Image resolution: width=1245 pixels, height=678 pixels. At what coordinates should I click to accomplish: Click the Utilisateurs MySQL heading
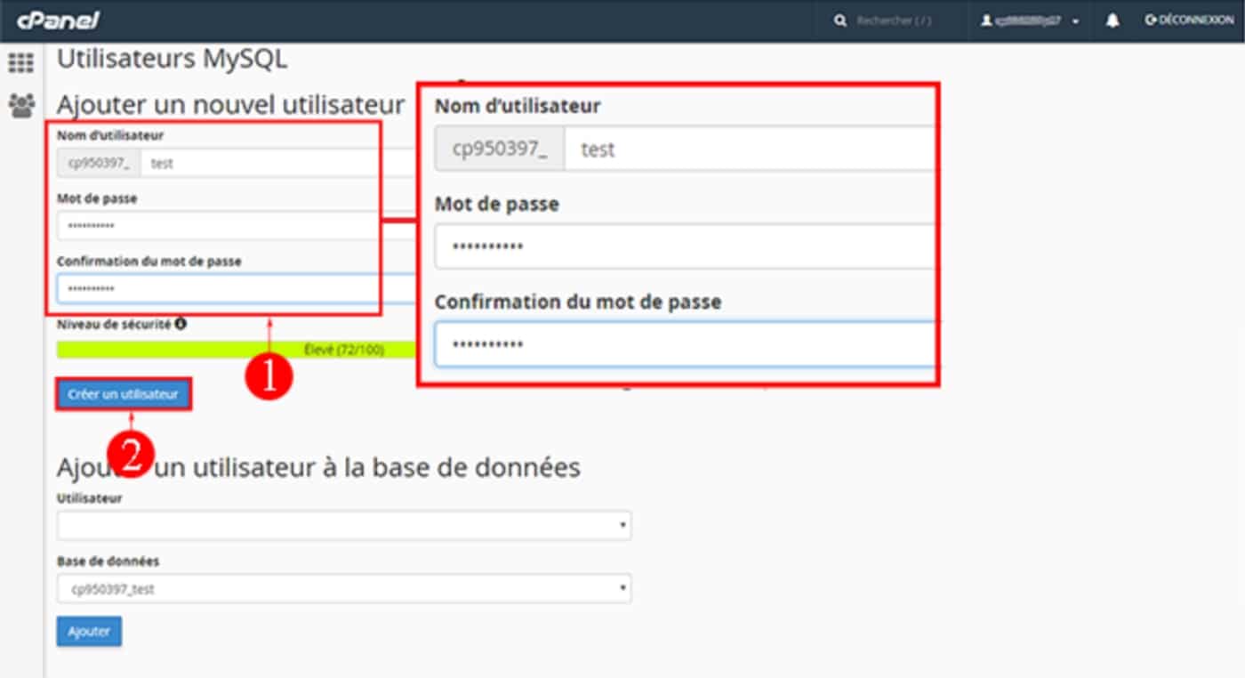click(x=172, y=60)
